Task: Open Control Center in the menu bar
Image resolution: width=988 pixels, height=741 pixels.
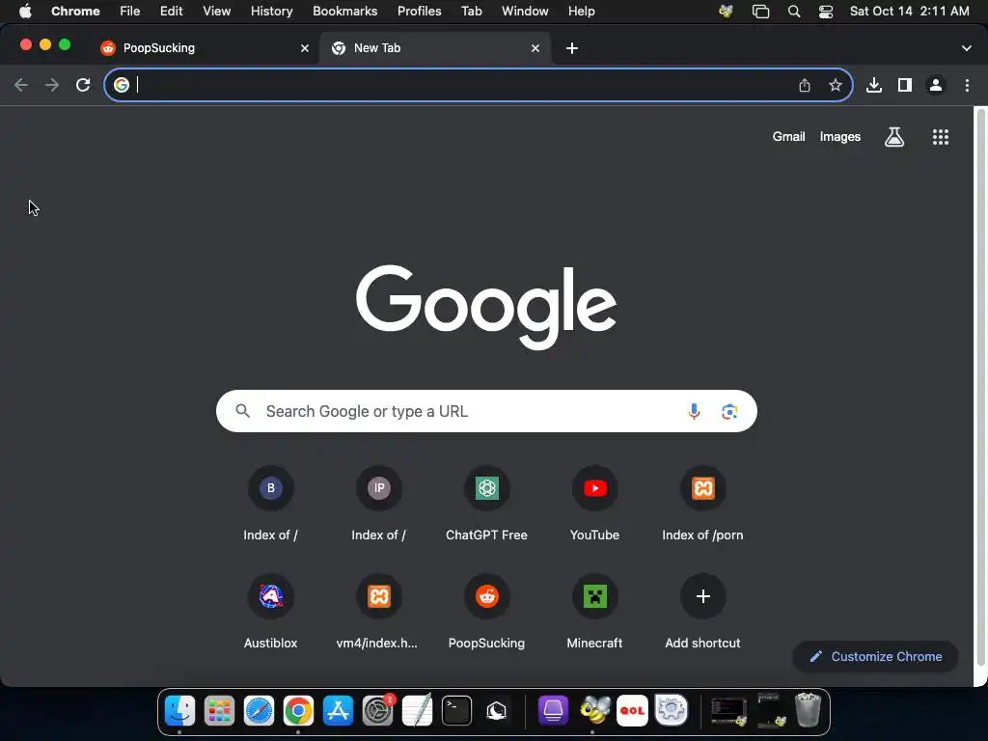Action: pyautogui.click(x=826, y=12)
